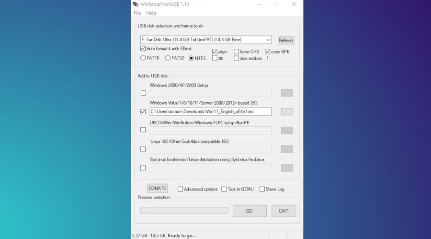Close the WinSetupFromUSB window

[294, 4]
